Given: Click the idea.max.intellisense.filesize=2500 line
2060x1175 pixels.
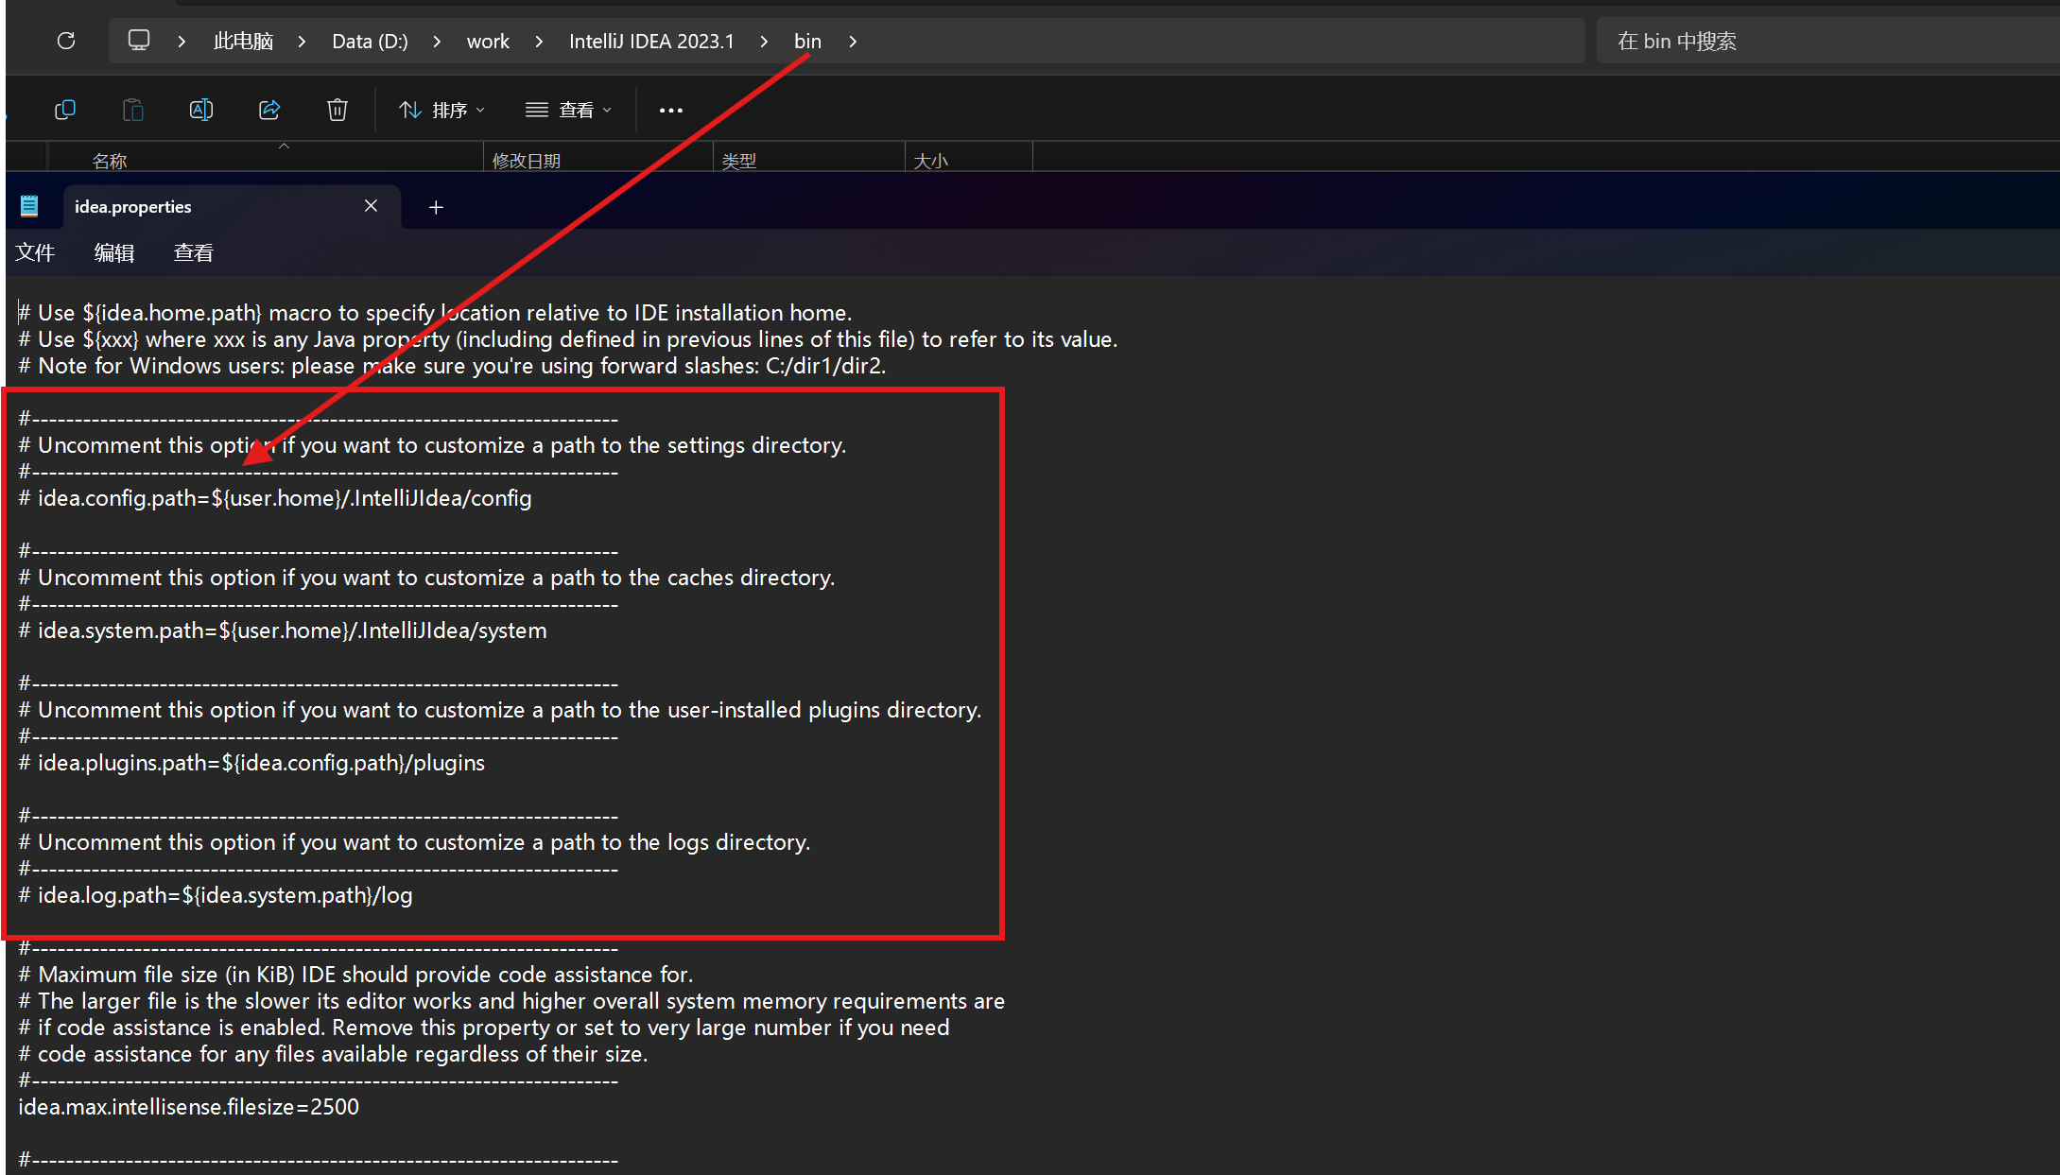Looking at the screenshot, I should [x=189, y=1107].
